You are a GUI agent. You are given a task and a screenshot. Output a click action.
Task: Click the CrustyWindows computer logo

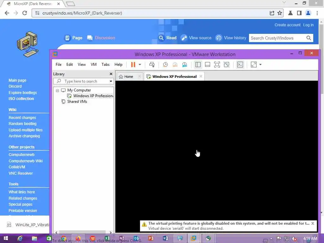tap(28, 44)
